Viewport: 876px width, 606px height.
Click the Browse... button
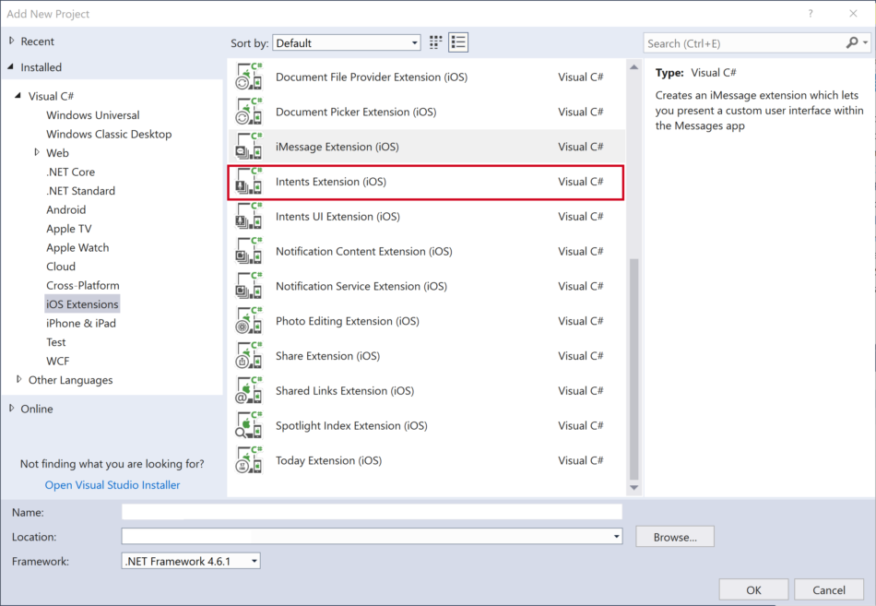click(x=675, y=537)
